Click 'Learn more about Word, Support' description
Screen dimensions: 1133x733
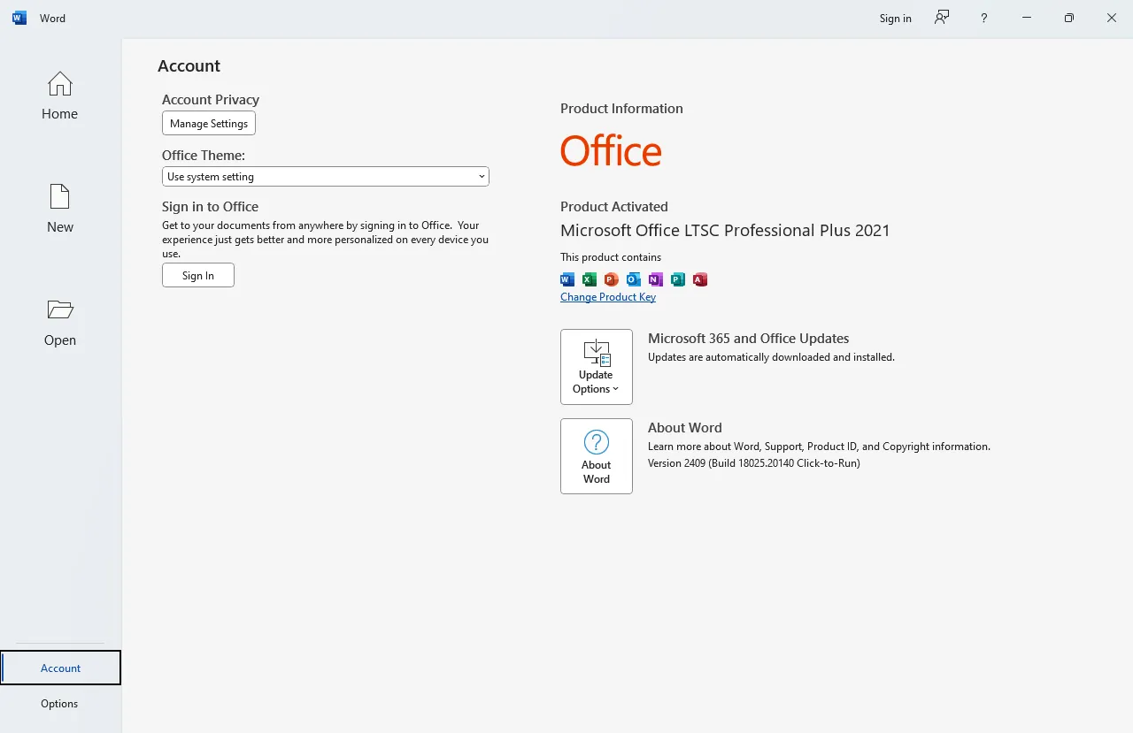[x=819, y=447]
